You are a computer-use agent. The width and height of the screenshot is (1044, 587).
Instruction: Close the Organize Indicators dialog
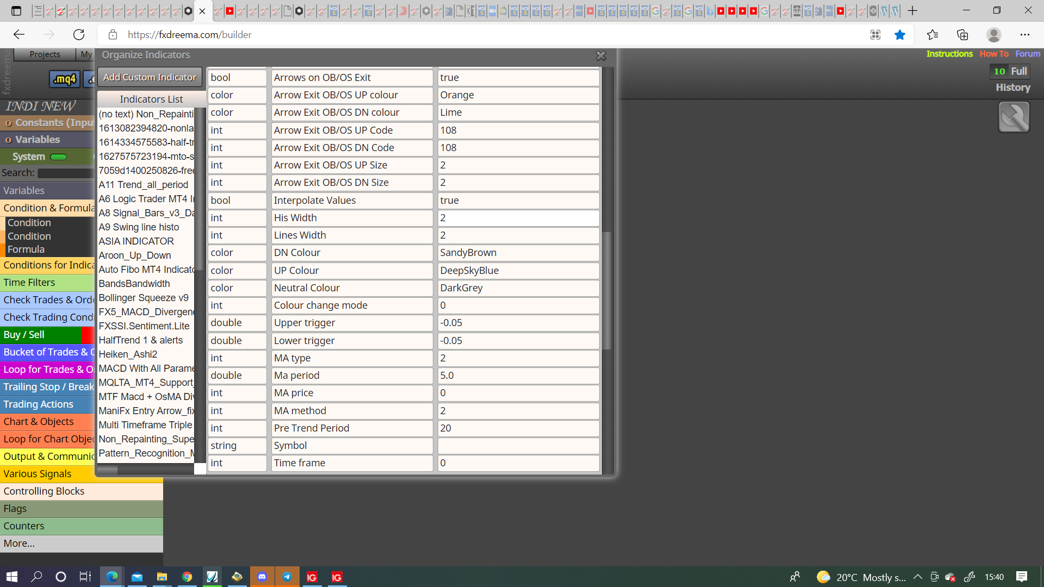pos(601,55)
